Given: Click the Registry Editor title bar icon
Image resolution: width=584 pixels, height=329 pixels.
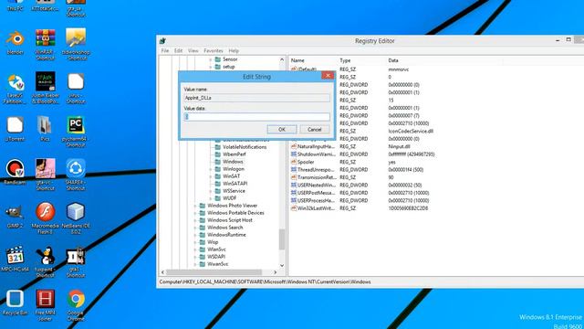Looking at the screenshot, I should point(162,41).
